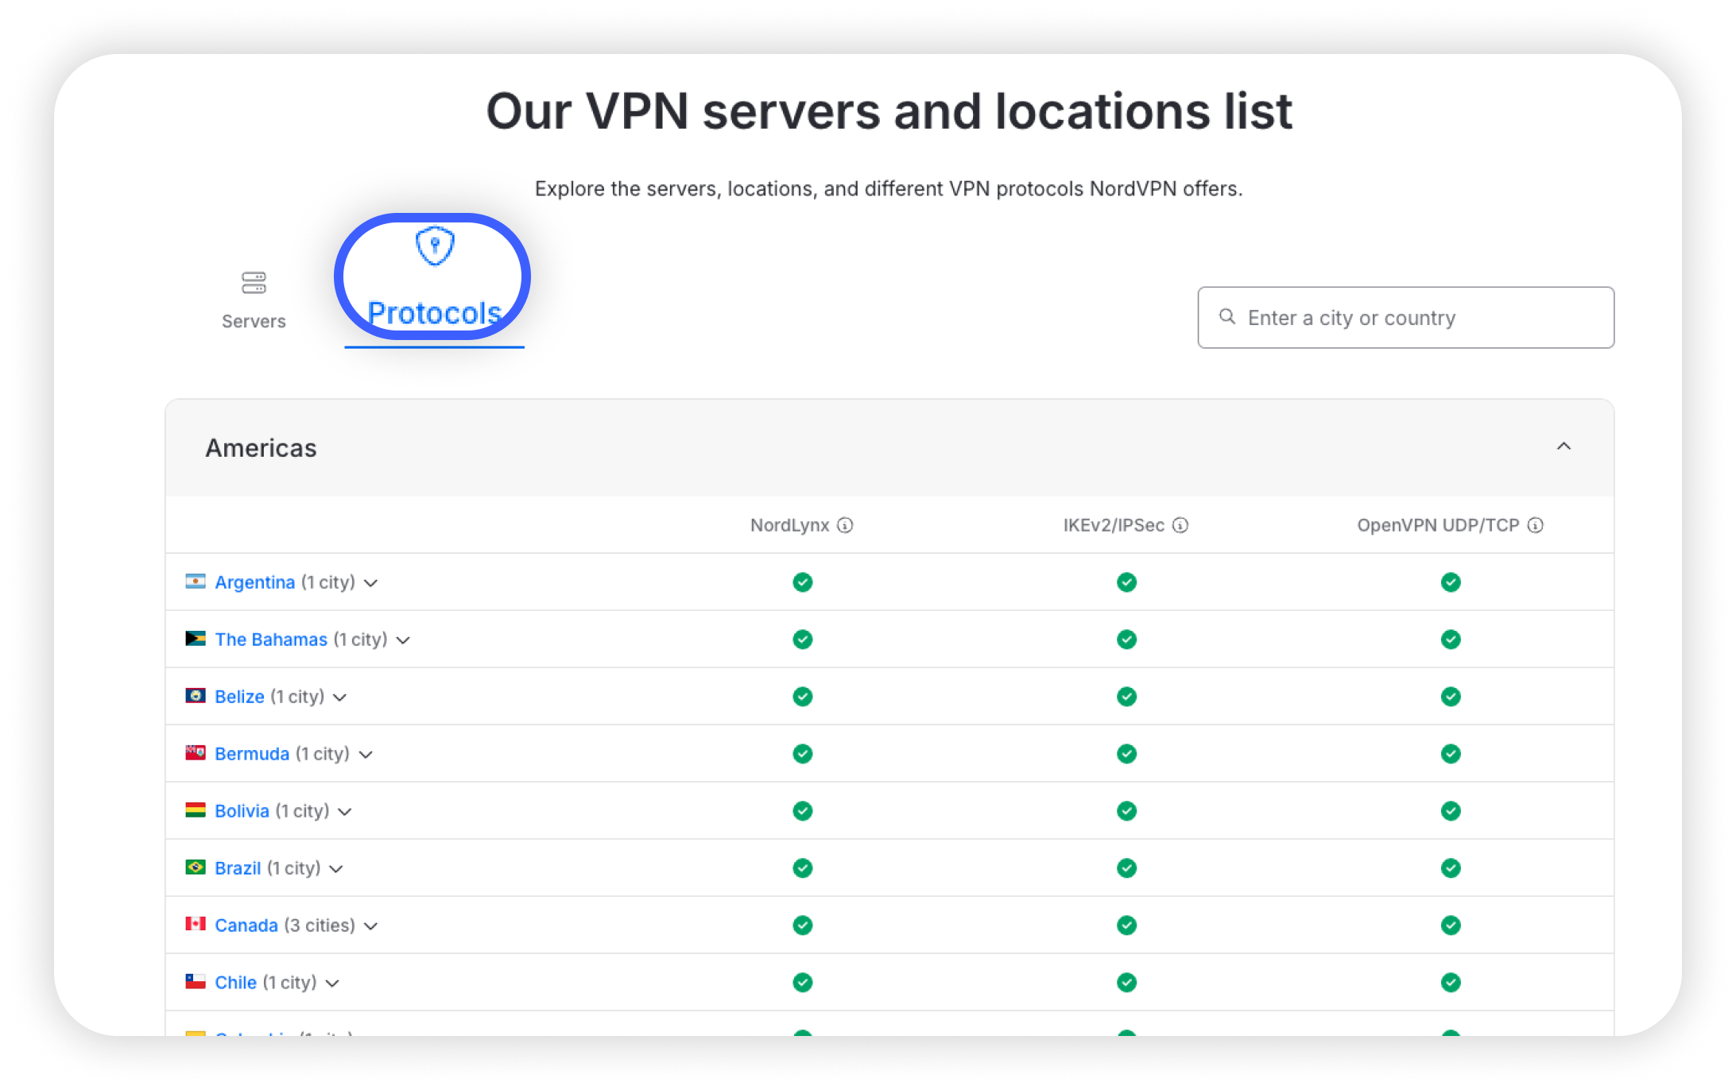Click Bermuda's IKEv2/IPSec green checkmark
The width and height of the screenshot is (1736, 1090).
coord(1126,754)
